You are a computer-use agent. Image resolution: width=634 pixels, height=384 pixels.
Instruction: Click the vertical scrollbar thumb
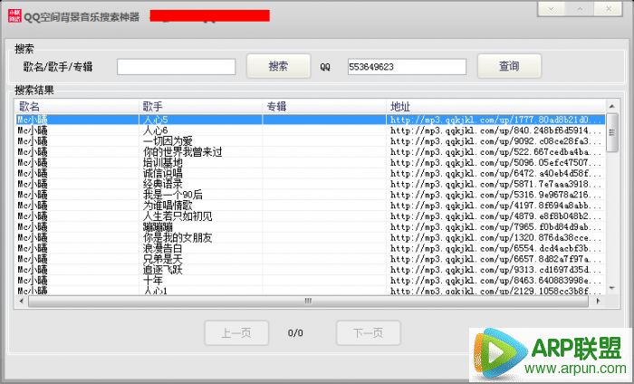[x=611, y=132]
